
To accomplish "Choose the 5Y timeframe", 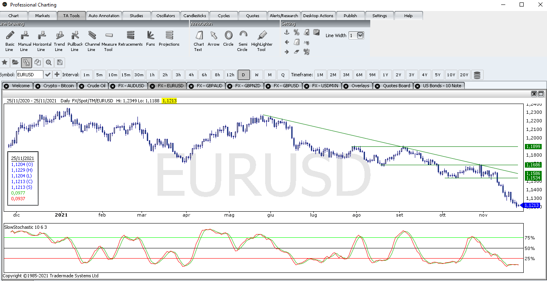I will tap(438, 75).
